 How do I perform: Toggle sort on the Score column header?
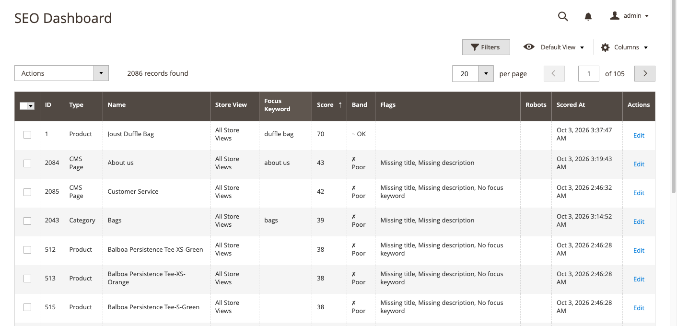[x=329, y=106]
